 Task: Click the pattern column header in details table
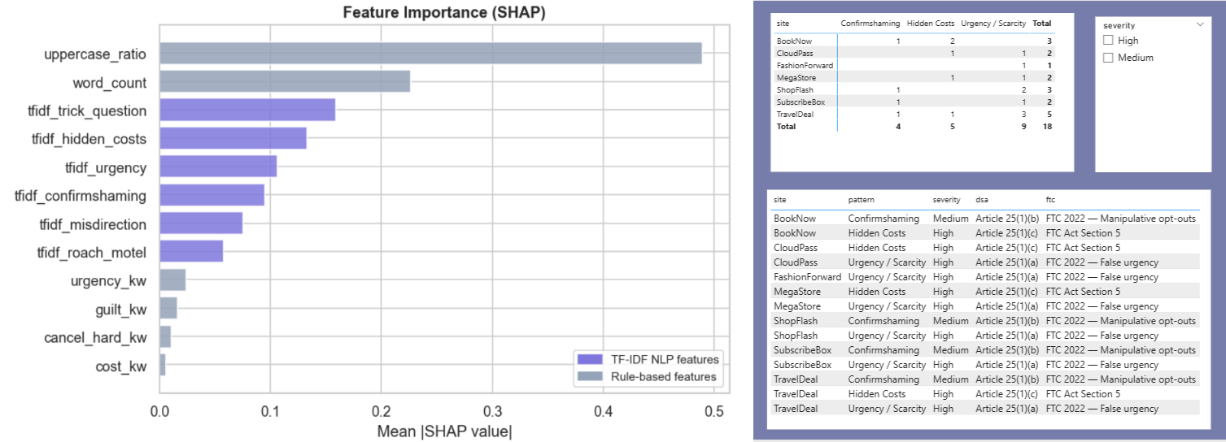(x=862, y=200)
